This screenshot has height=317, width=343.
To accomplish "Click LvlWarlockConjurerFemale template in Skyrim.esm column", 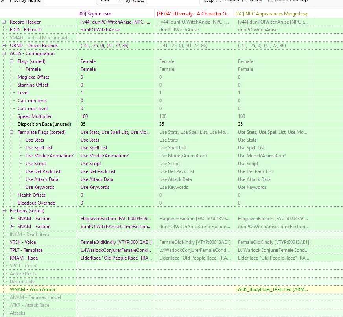I will [x=115, y=250].
